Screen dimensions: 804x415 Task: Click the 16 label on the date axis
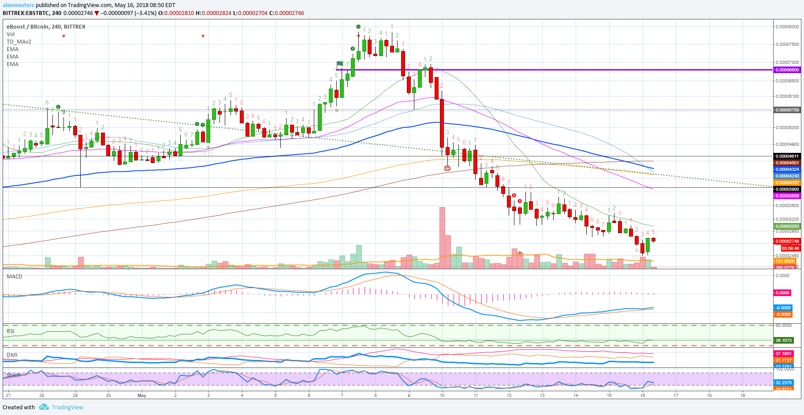point(643,396)
